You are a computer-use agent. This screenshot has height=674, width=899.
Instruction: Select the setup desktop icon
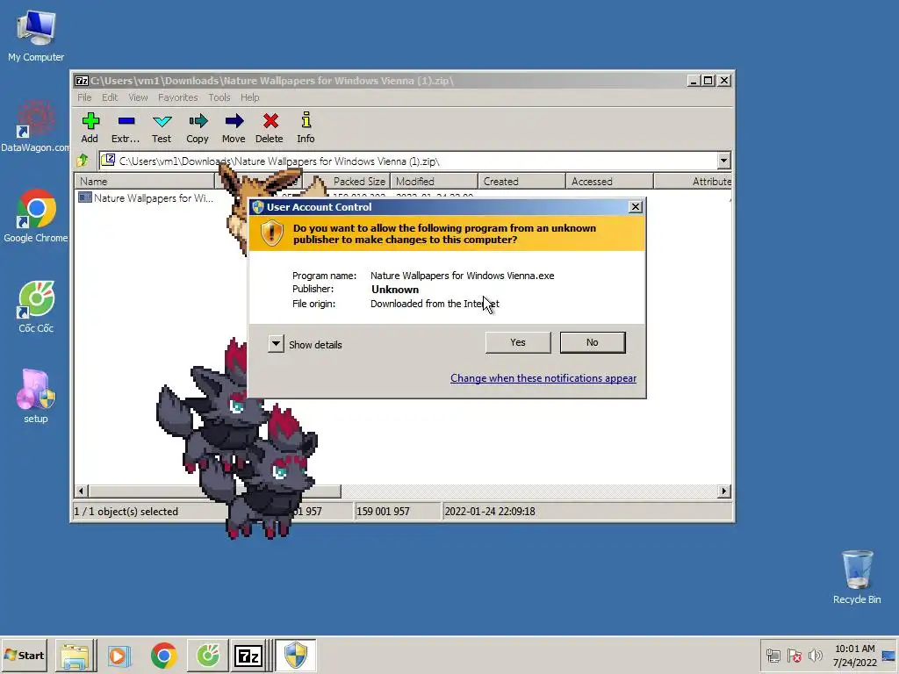click(x=35, y=397)
